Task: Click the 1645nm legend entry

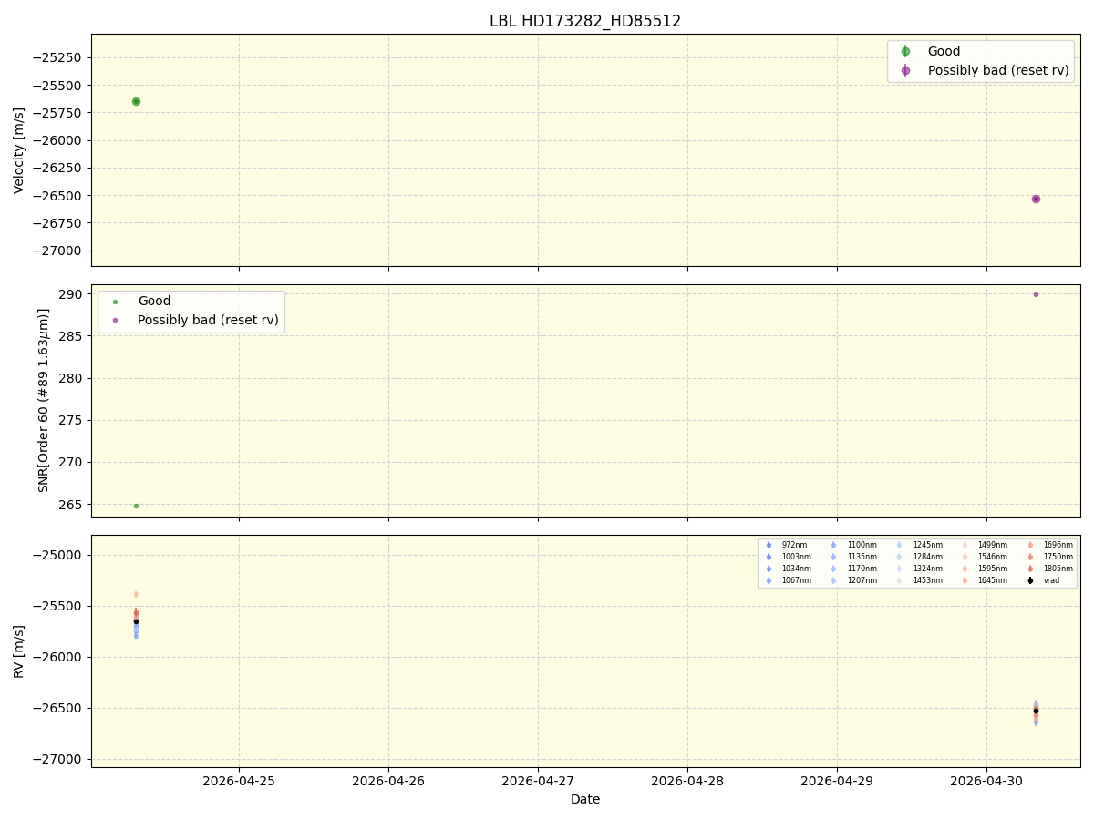Action: tap(984, 580)
